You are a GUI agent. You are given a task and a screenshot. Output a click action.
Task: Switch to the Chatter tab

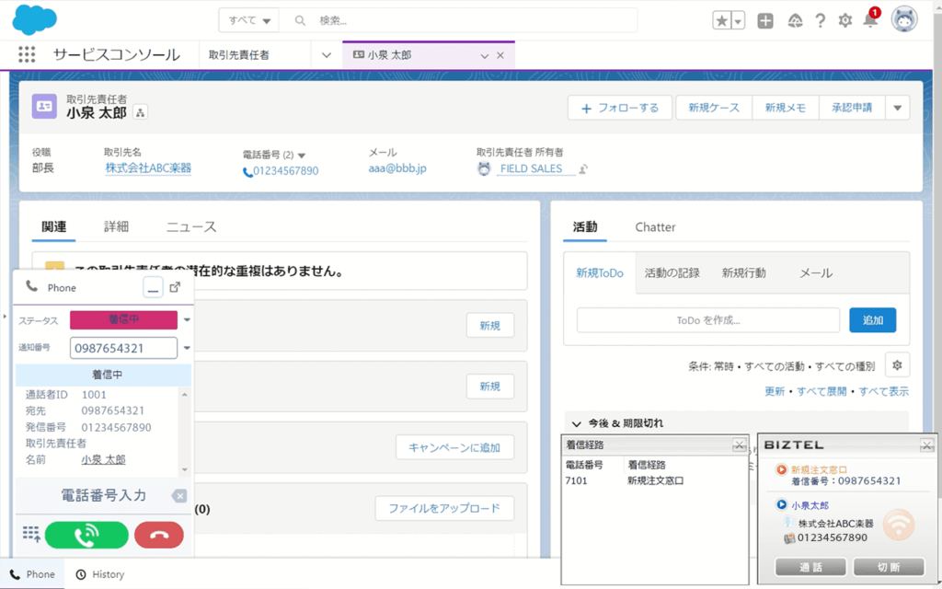[655, 226]
